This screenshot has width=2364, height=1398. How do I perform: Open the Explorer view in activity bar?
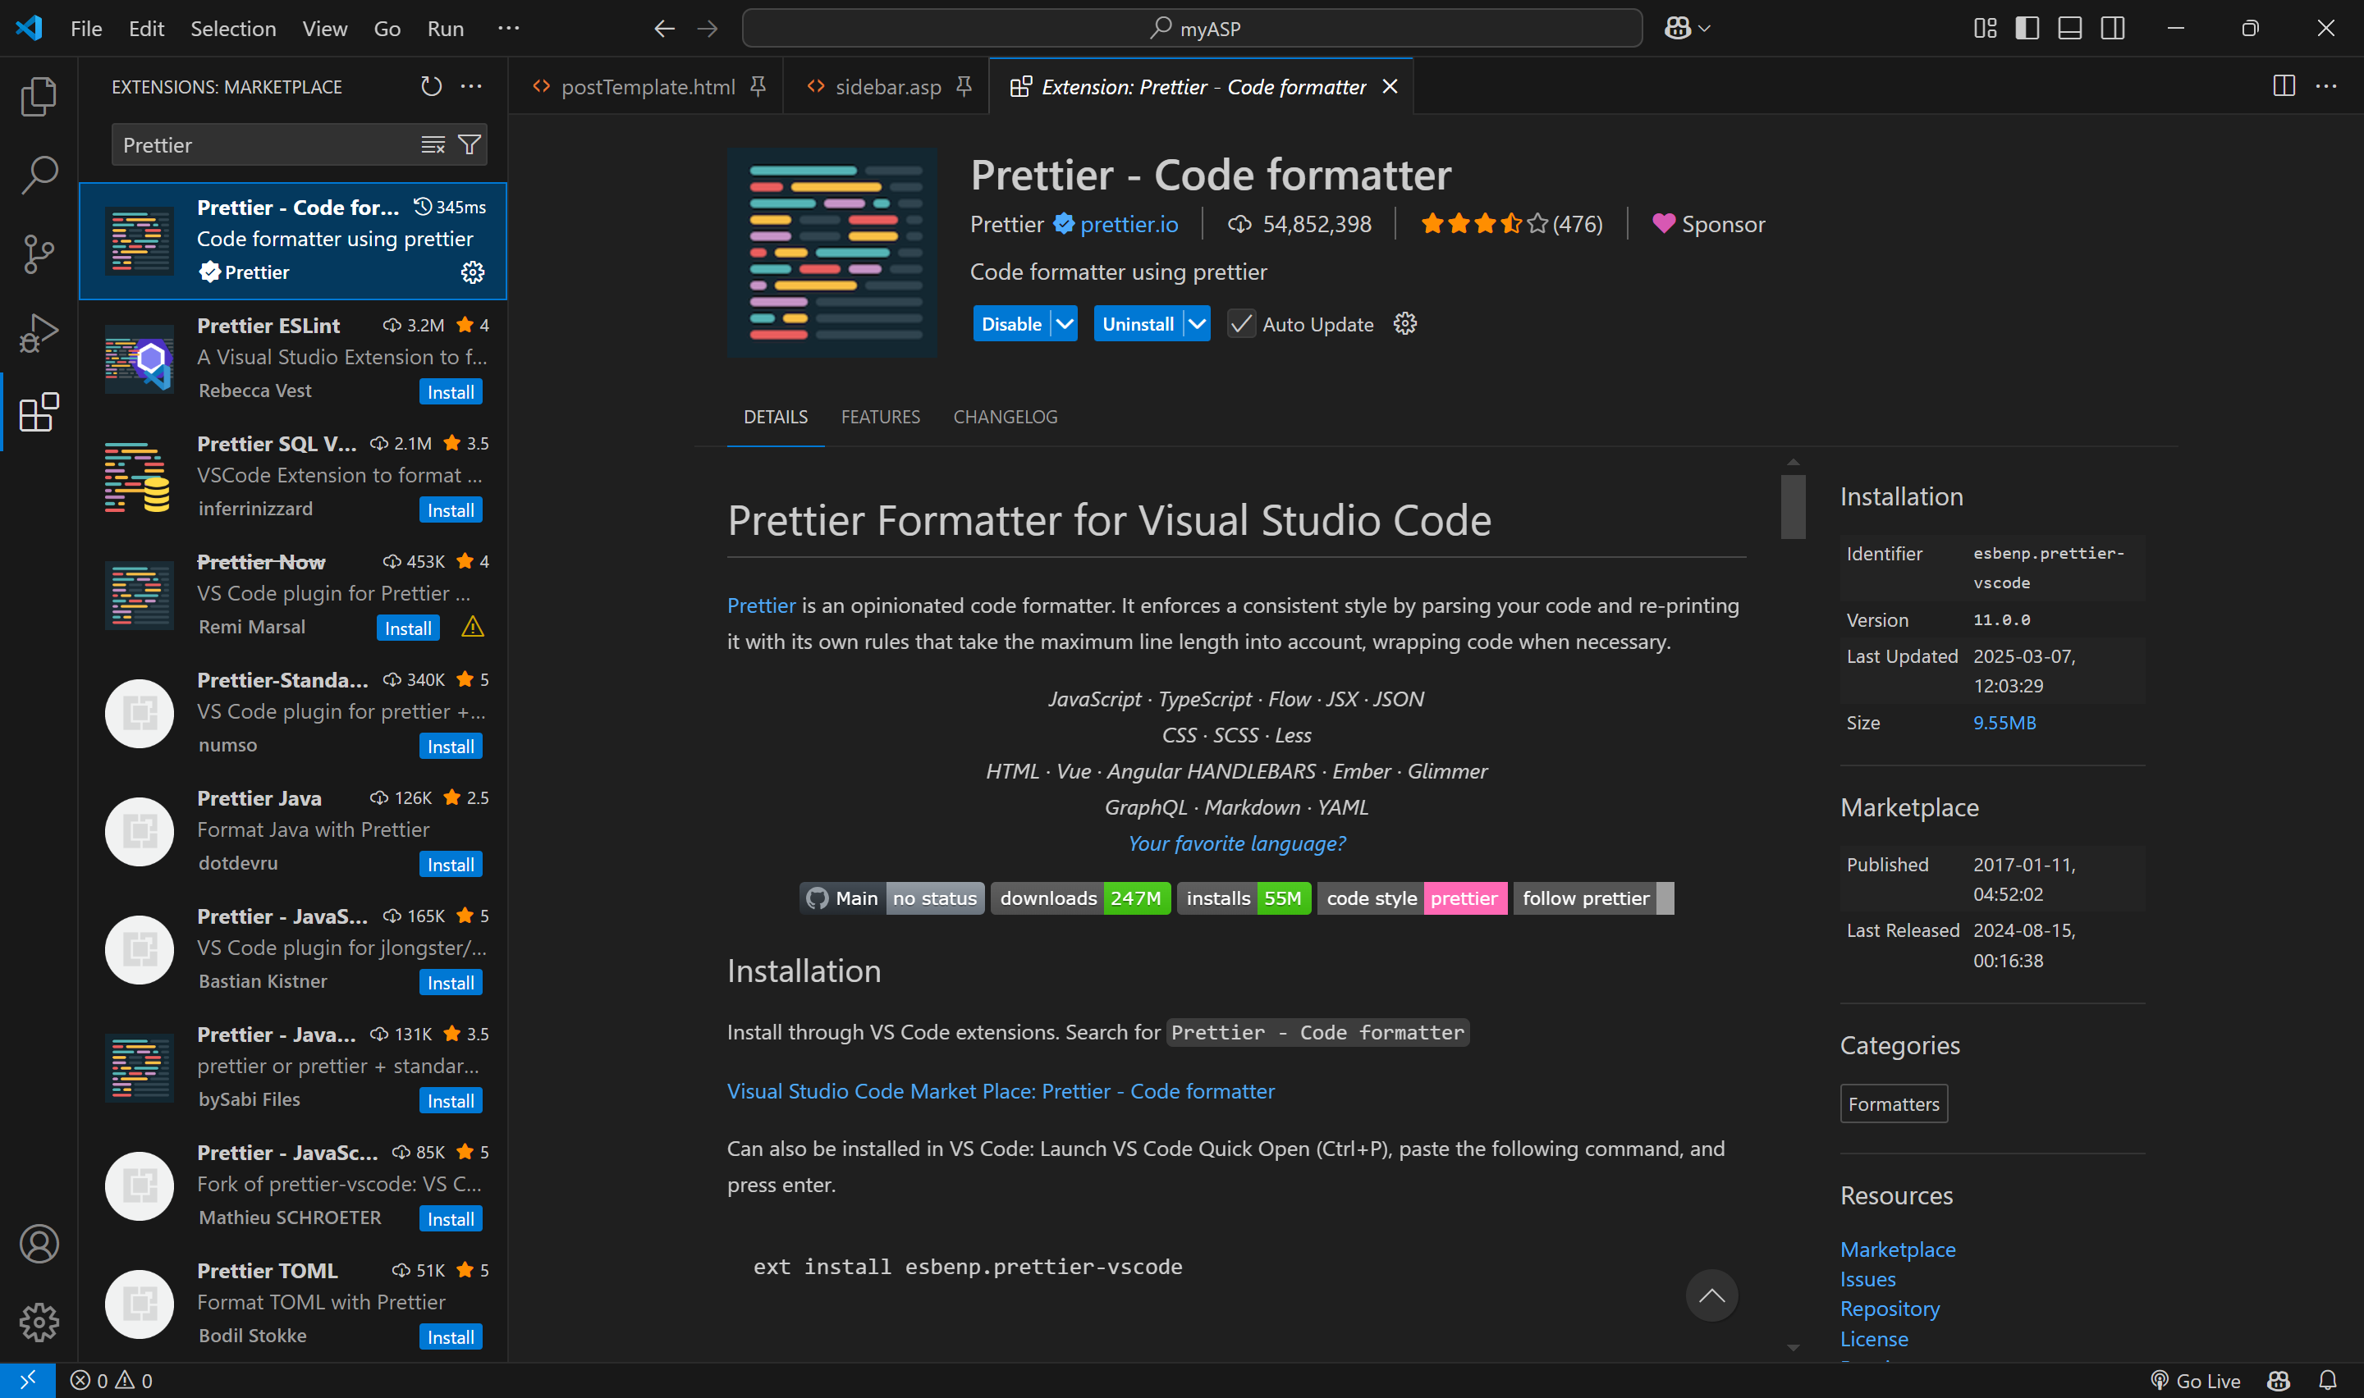39,97
